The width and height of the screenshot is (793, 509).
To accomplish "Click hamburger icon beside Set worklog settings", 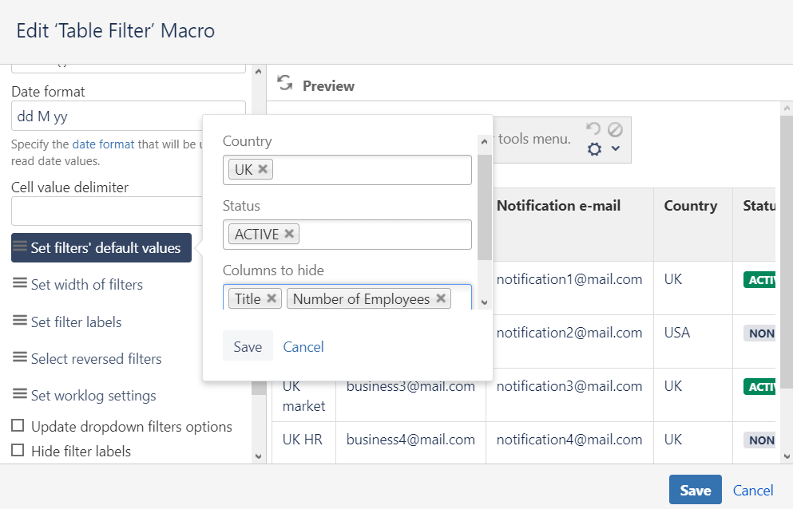I will (x=20, y=394).
